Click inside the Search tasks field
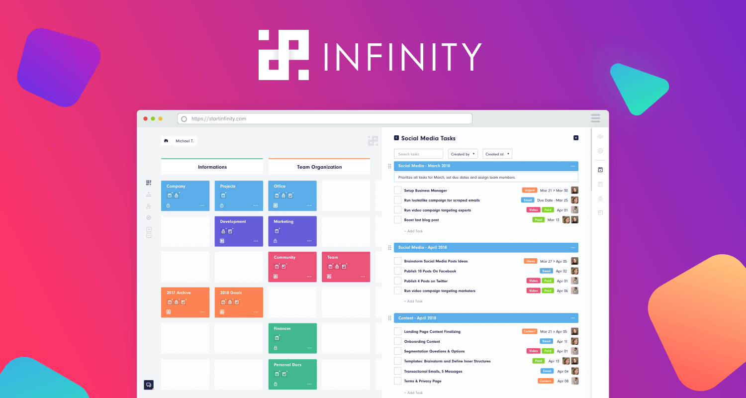Image resolution: width=746 pixels, height=398 pixels. pos(418,154)
